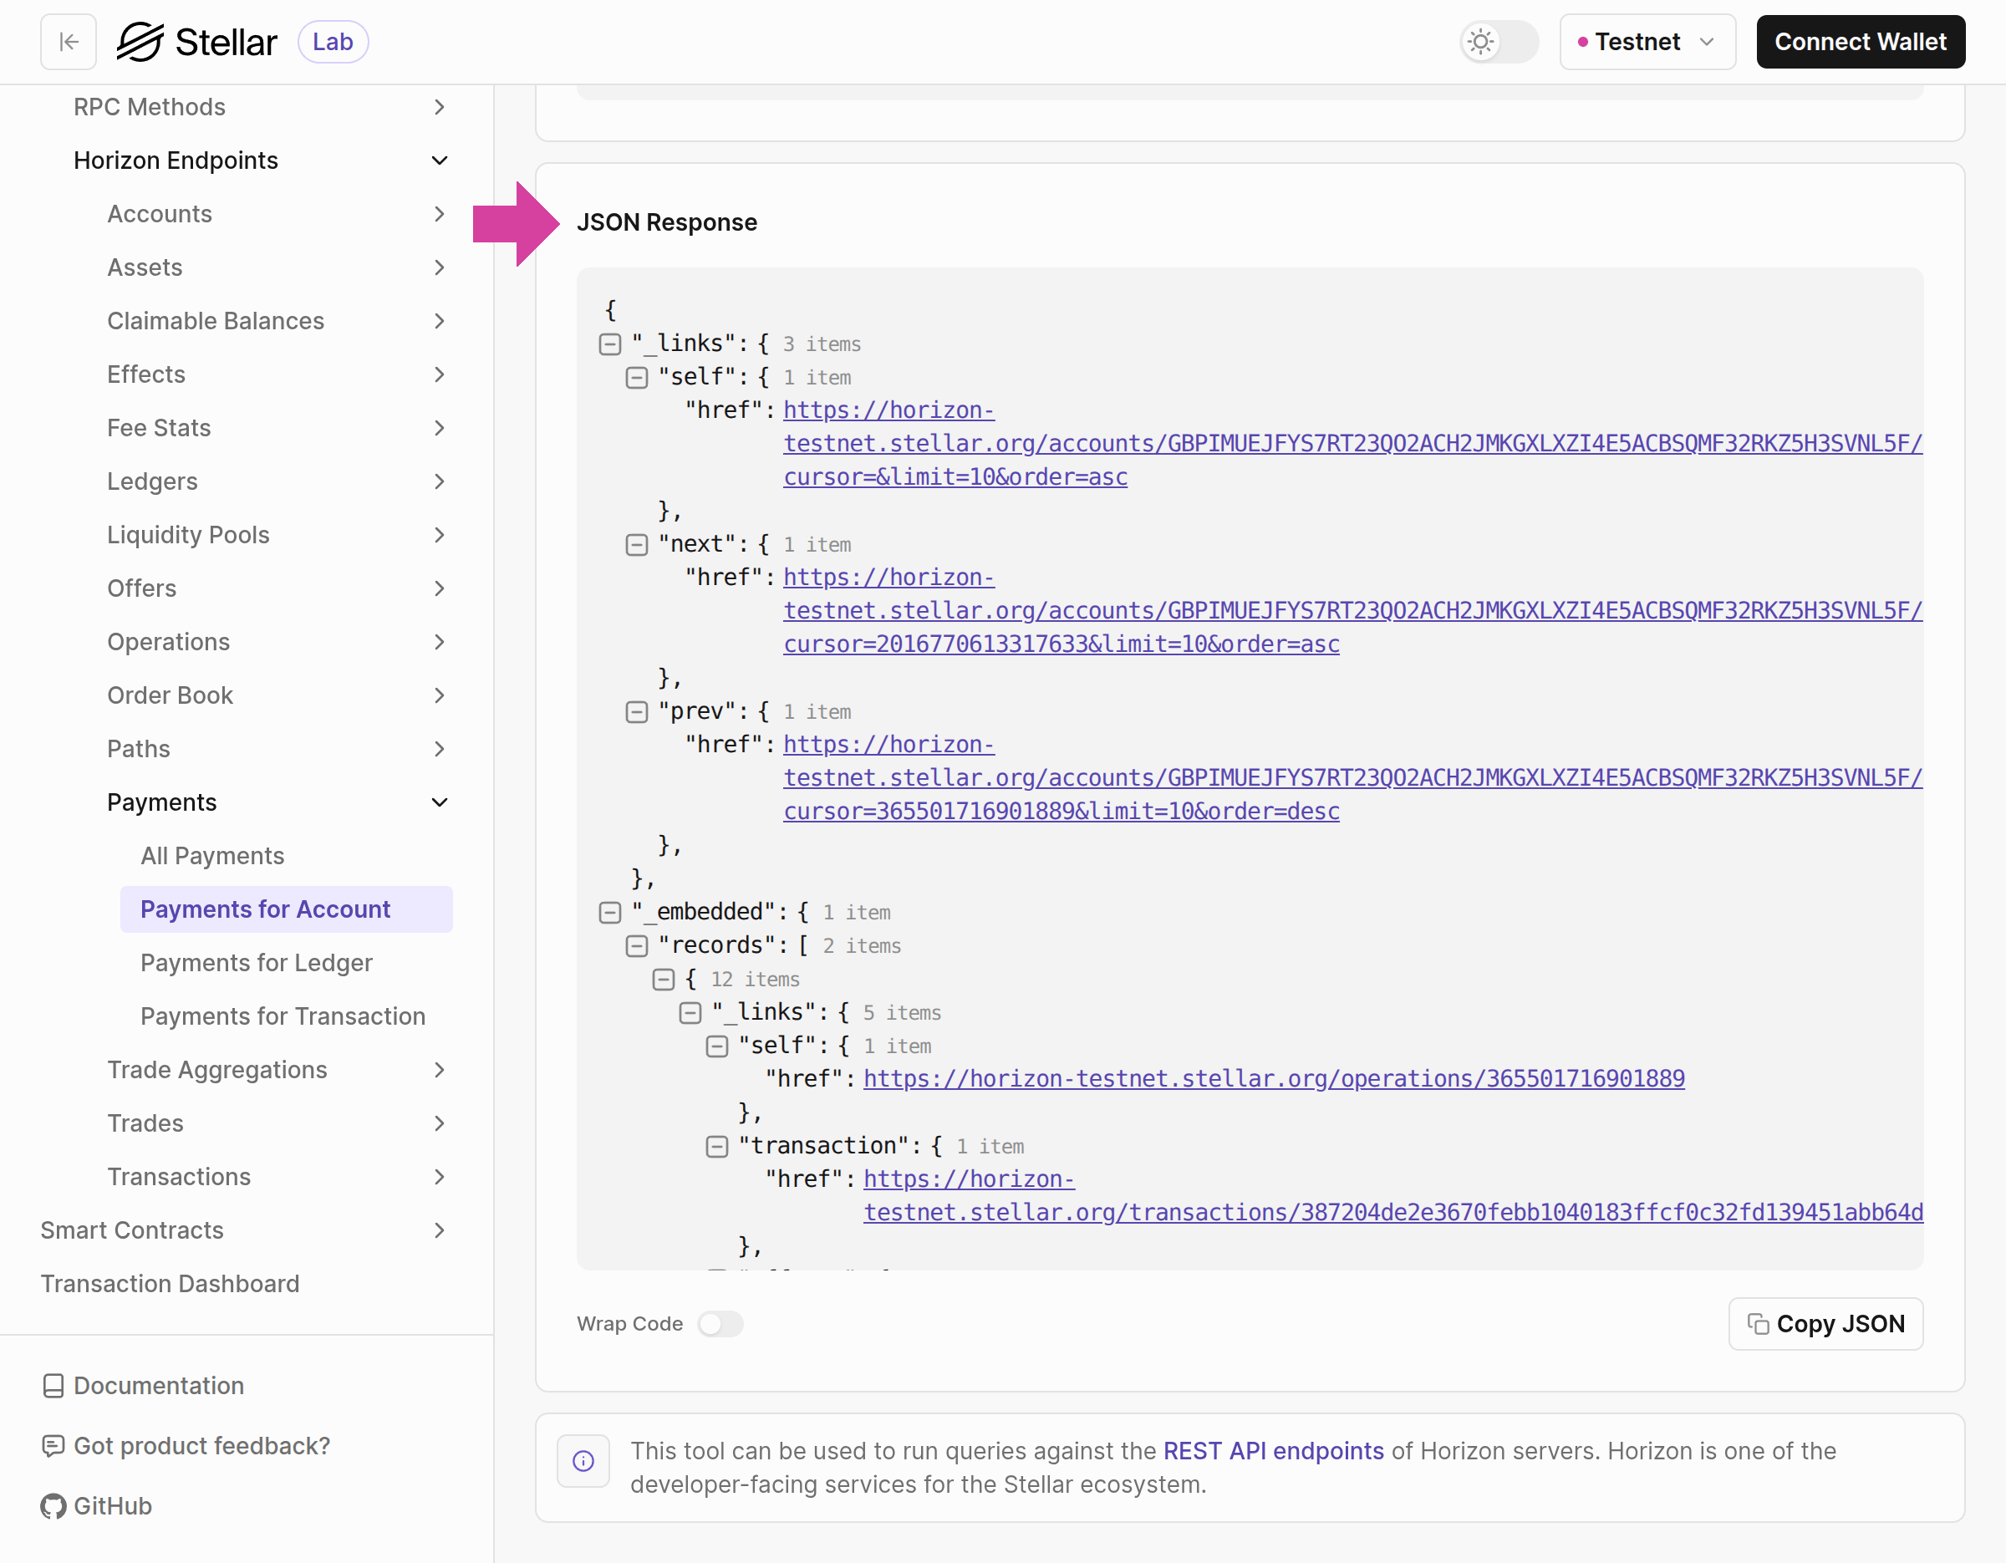The image size is (2006, 1563).
Task: Click the product feedback chat icon
Action: pos(53,1446)
